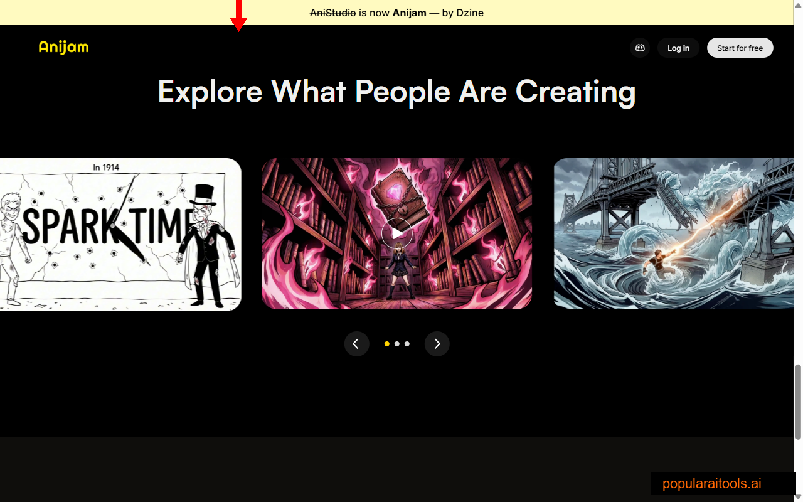Screen dimensions: 803x502
Task: Click the scrollbar up arrow
Action: coord(798,5)
